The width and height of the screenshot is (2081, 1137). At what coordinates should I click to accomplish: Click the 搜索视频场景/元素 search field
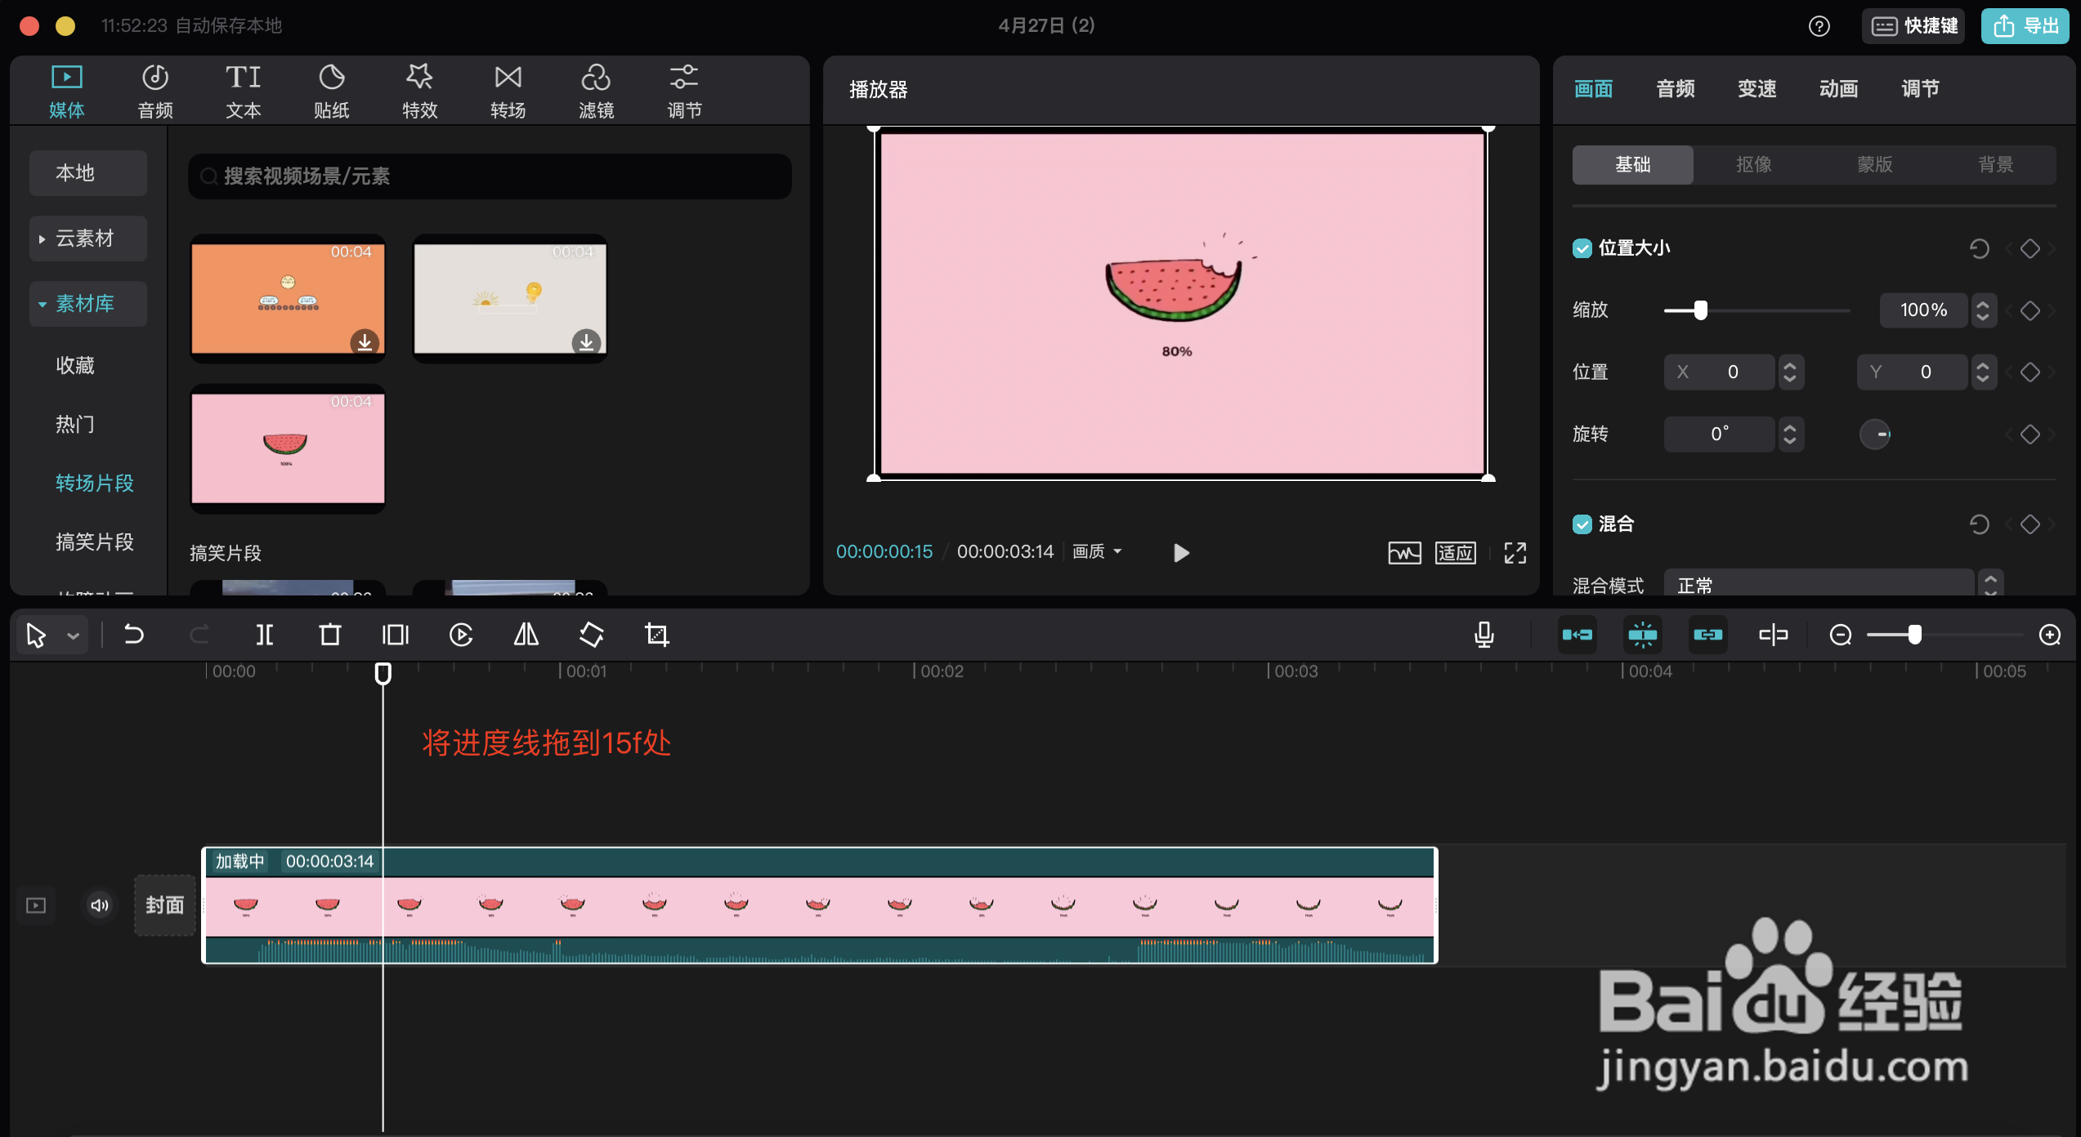point(490,176)
